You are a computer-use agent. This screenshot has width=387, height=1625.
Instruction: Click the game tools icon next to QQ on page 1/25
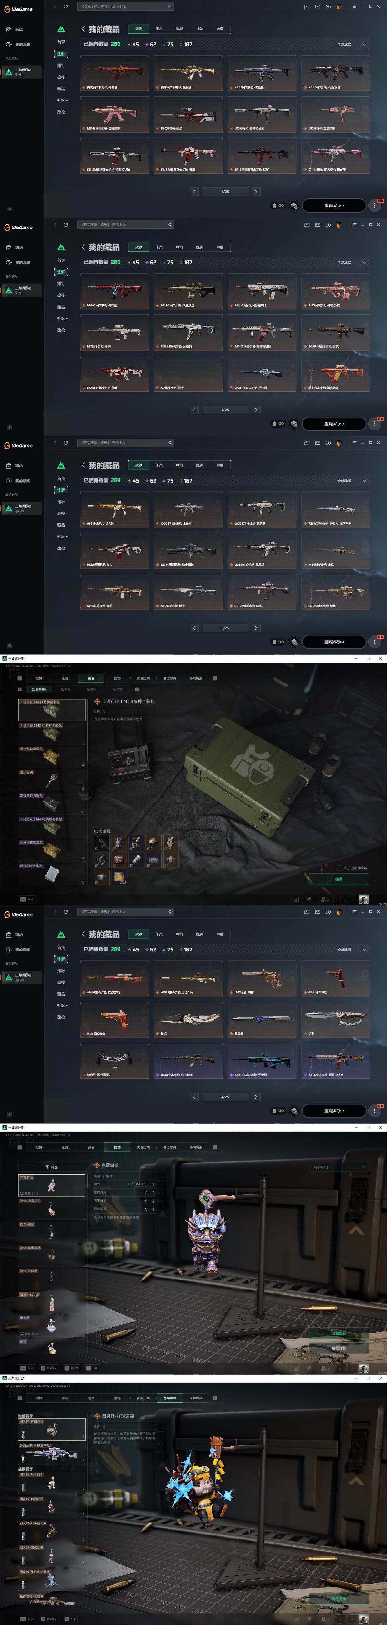pyautogui.click(x=294, y=423)
